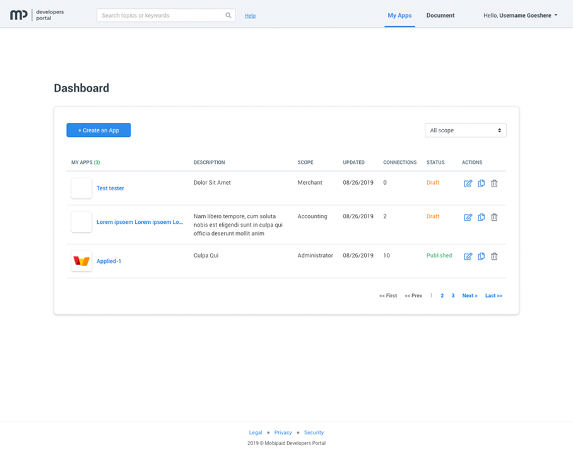Click the Prev page link
573x454 pixels.
pyautogui.click(x=413, y=296)
